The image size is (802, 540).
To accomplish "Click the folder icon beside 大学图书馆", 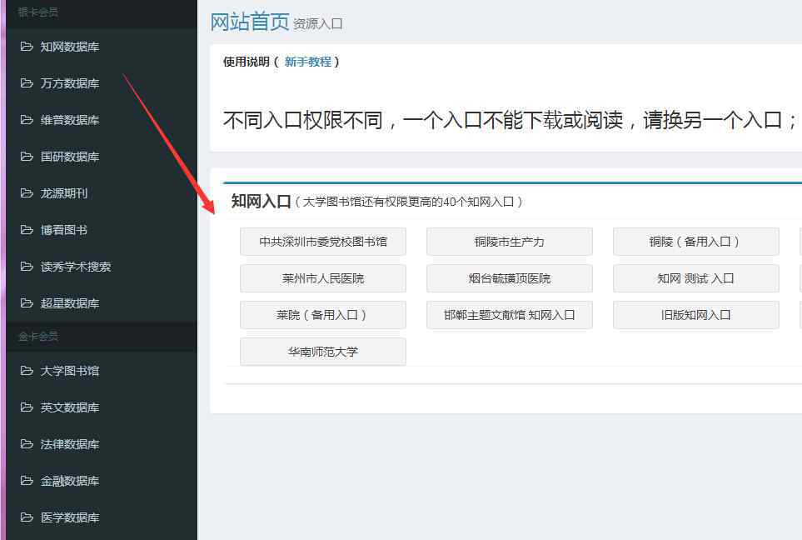I will coord(27,371).
